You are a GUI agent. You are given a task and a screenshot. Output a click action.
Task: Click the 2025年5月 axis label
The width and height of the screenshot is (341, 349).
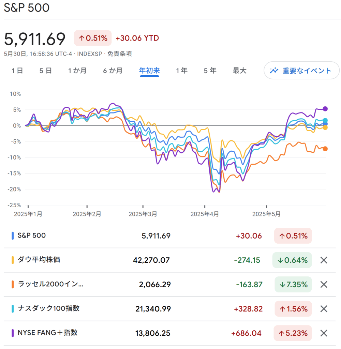(266, 214)
